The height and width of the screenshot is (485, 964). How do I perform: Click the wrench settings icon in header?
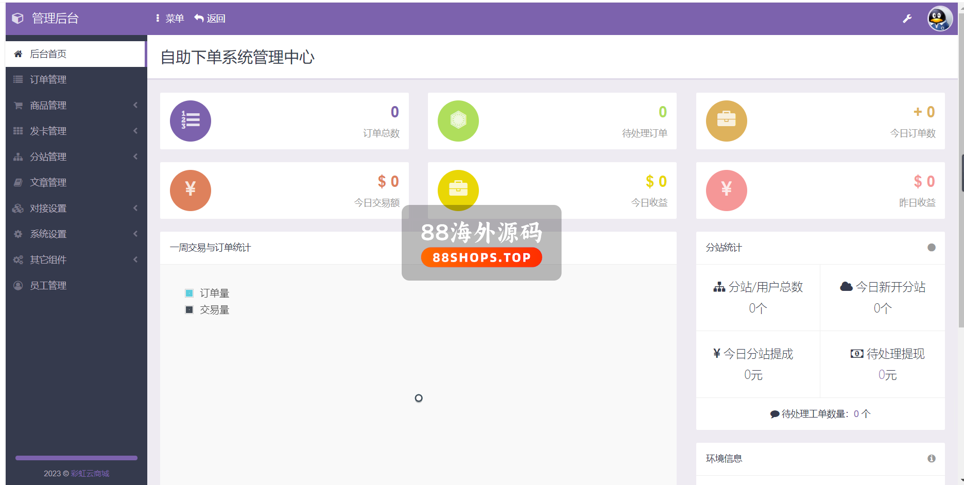(907, 19)
